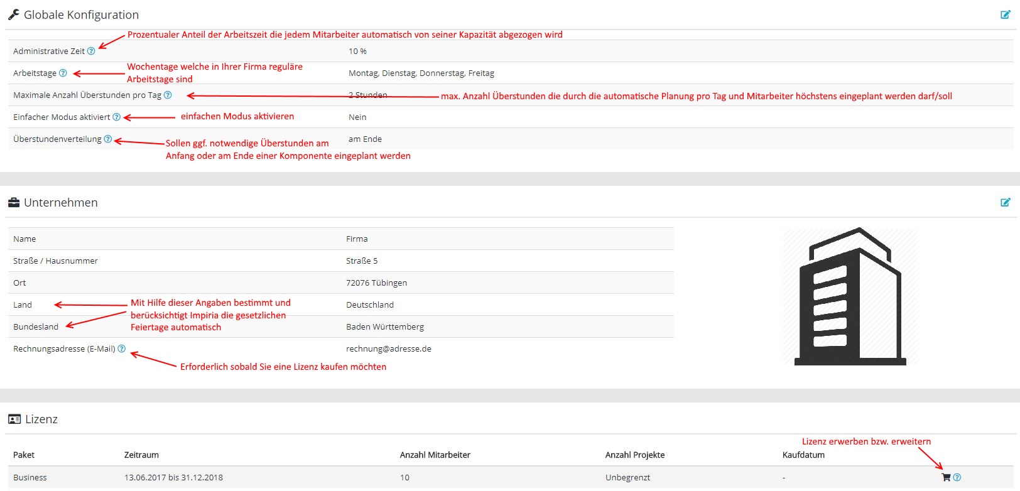The height and width of the screenshot is (491, 1020).
Task: Edit the Globale Konfiguration section
Action: [1005, 14]
